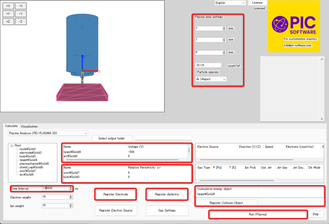Screen dimensions: 329x224
Task: Set view to +Y direction
Action: click(8, 14)
